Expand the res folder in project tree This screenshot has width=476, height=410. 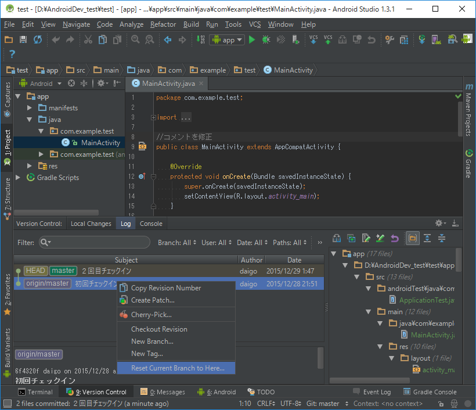(30, 166)
